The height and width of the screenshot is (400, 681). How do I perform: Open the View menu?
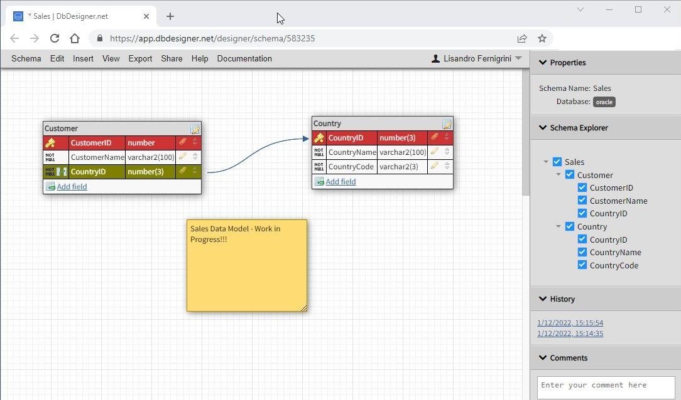111,58
